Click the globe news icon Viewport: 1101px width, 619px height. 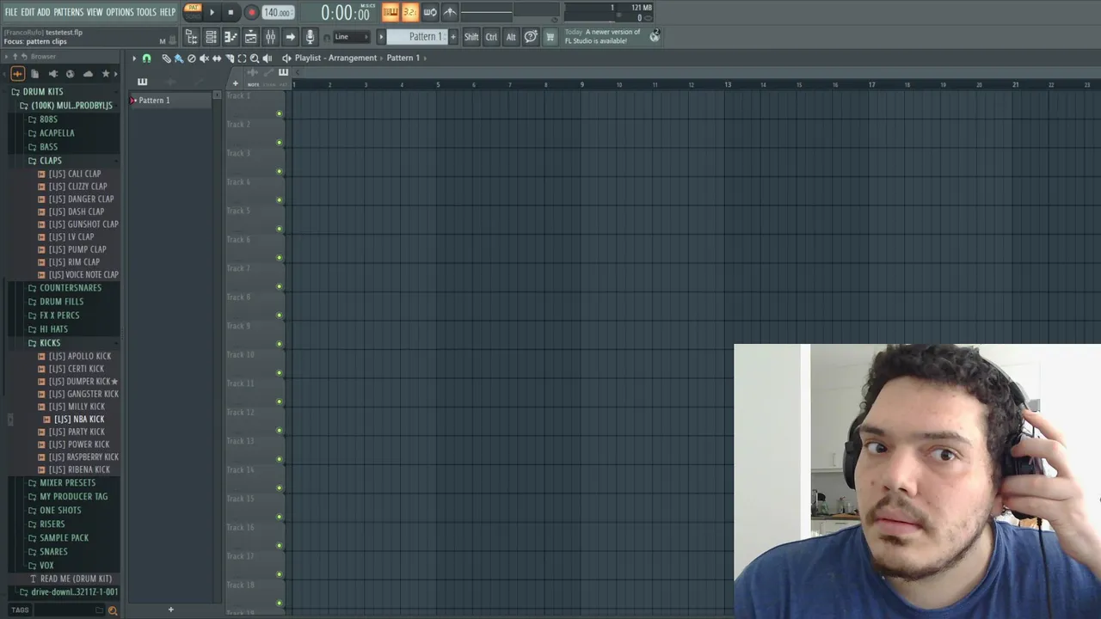pos(655,36)
